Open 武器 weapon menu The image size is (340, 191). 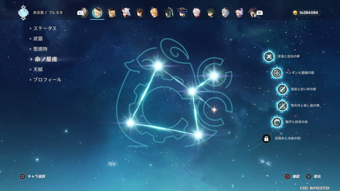[38, 39]
